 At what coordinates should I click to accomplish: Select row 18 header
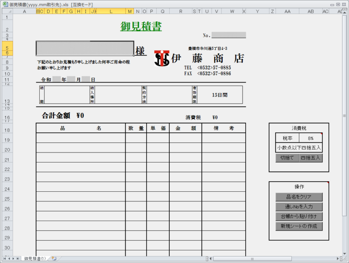7,128
